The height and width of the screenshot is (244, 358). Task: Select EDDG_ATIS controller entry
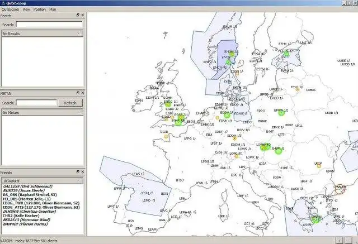[x=41, y=207]
